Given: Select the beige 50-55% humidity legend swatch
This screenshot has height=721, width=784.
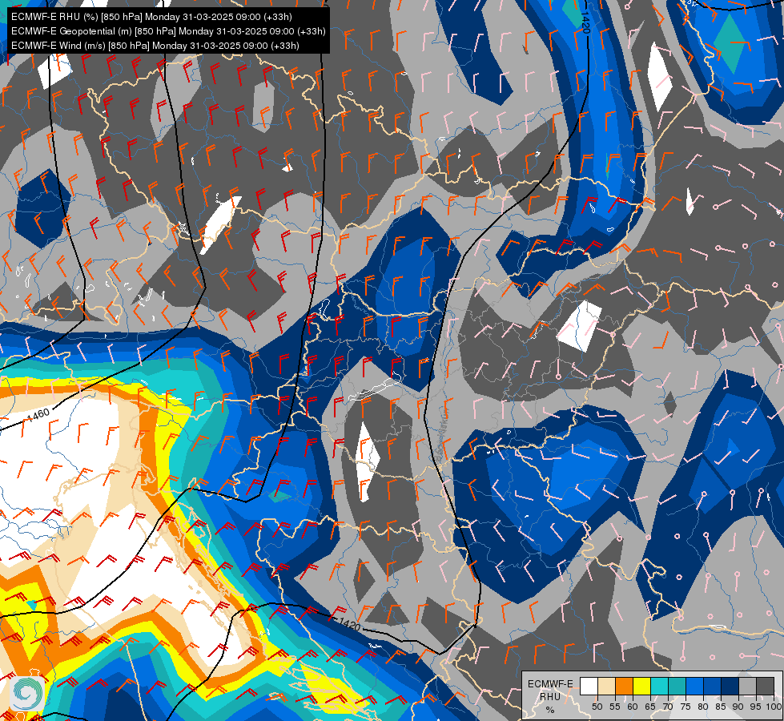Looking at the screenshot, I should 606,686.
